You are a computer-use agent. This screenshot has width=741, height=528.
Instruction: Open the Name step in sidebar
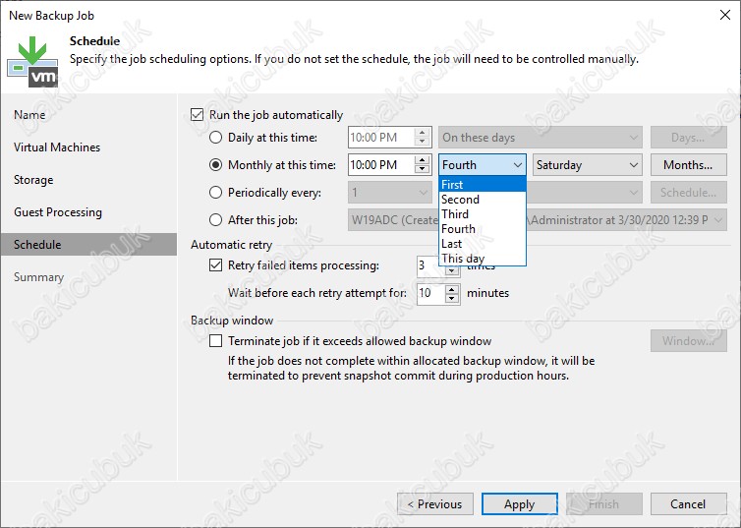[88, 115]
